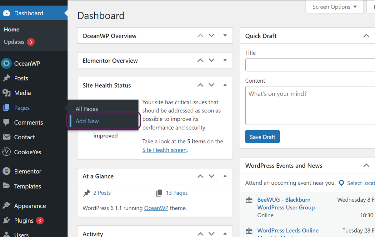Open the Site Health screen link

tap(164, 150)
